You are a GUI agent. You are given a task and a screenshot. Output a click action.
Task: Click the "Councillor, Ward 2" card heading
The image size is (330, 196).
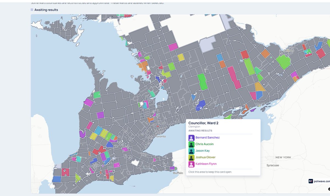[x=204, y=123]
